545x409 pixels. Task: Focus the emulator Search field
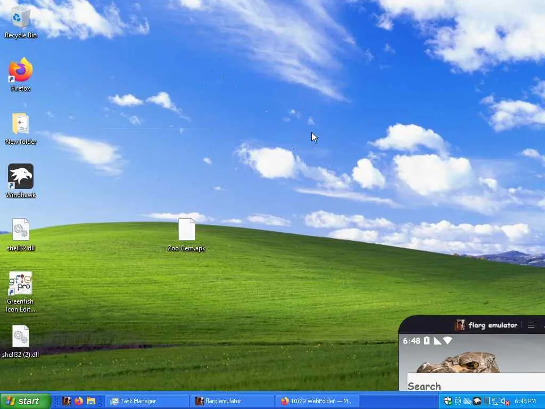(x=476, y=382)
